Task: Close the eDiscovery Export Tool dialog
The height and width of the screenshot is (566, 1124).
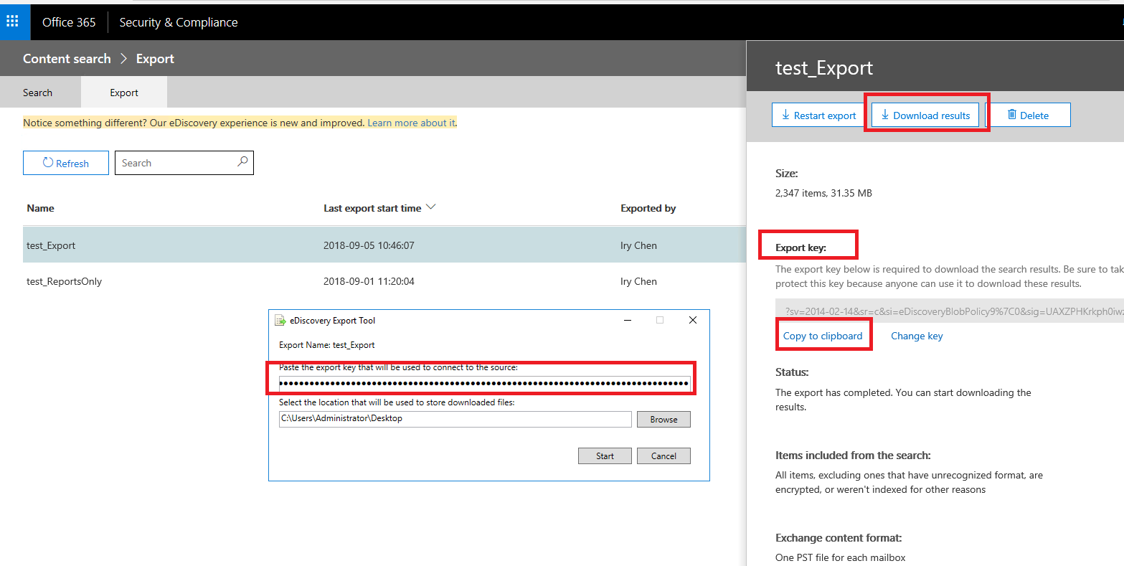Action: click(x=693, y=321)
